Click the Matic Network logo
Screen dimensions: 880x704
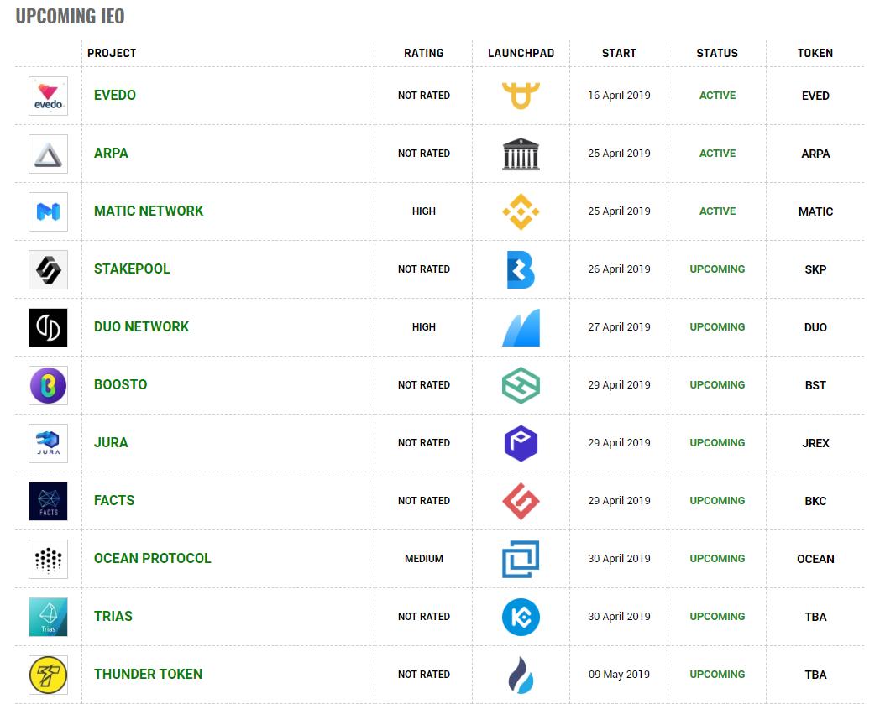coord(48,212)
